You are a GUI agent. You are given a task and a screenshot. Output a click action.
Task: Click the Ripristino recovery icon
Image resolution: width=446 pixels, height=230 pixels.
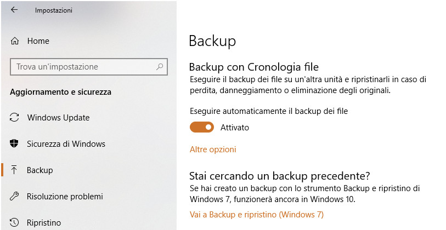pyautogui.click(x=15, y=223)
